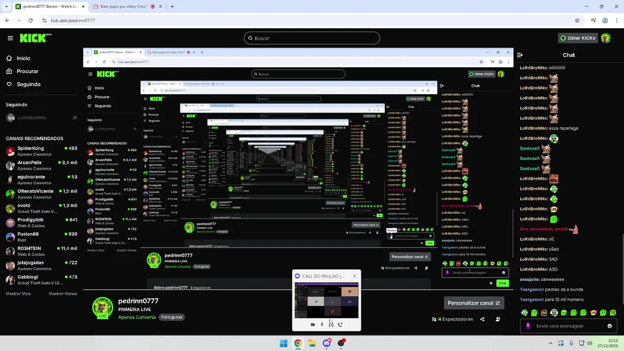Open recommended channel jotajogadas
The width and height of the screenshot is (624, 351).
click(x=41, y=265)
